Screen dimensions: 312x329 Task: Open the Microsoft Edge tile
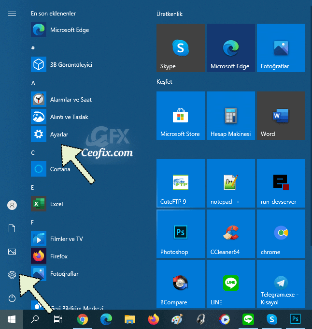[231, 48]
